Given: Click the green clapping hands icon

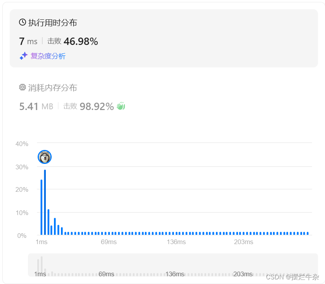Looking at the screenshot, I should pos(121,106).
